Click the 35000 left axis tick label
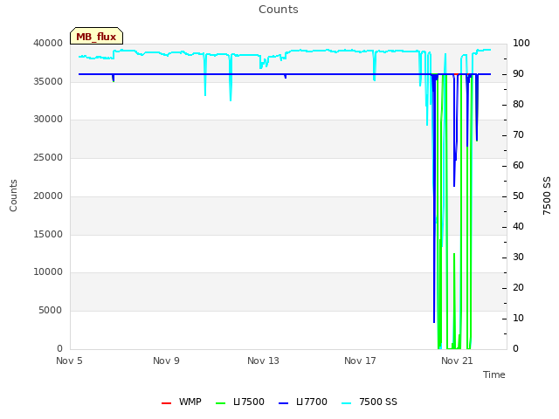The image size is (559, 419). coord(48,81)
